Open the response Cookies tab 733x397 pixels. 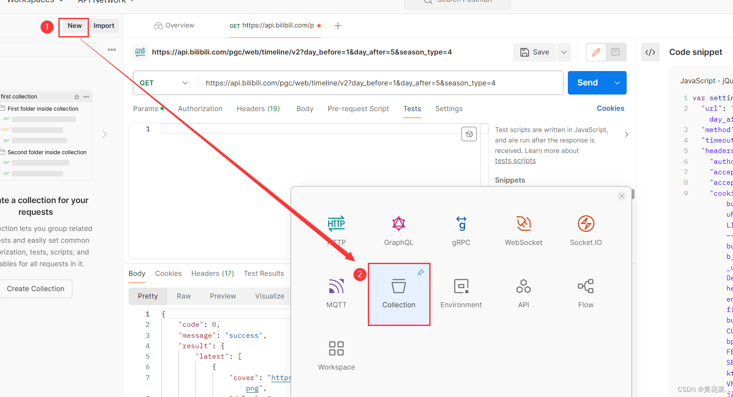[x=168, y=273]
